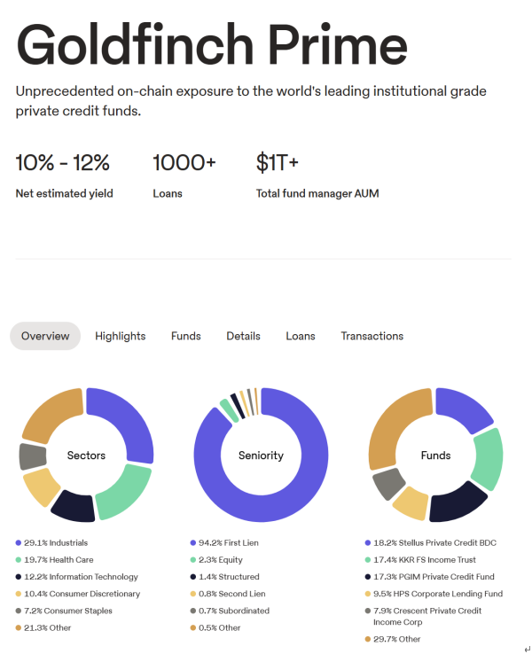Viewport: 532px width, 654px height.
Task: Click the Industrials purple legend dot
Action: pos(19,542)
